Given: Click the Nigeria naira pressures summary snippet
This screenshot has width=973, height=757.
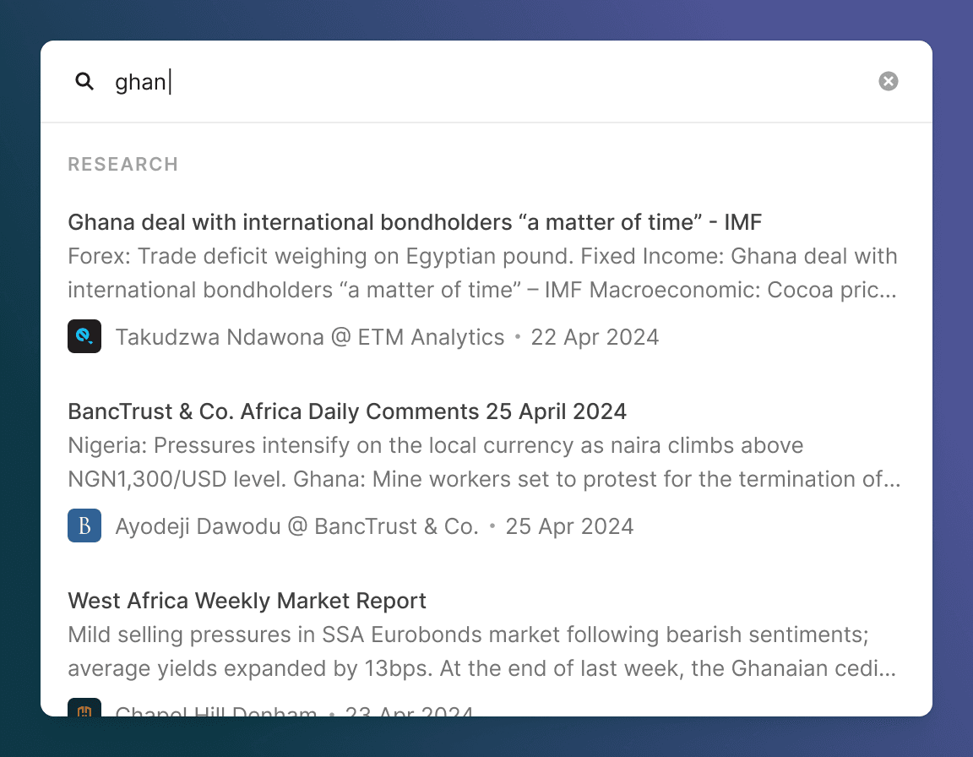Looking at the screenshot, I should click(484, 462).
